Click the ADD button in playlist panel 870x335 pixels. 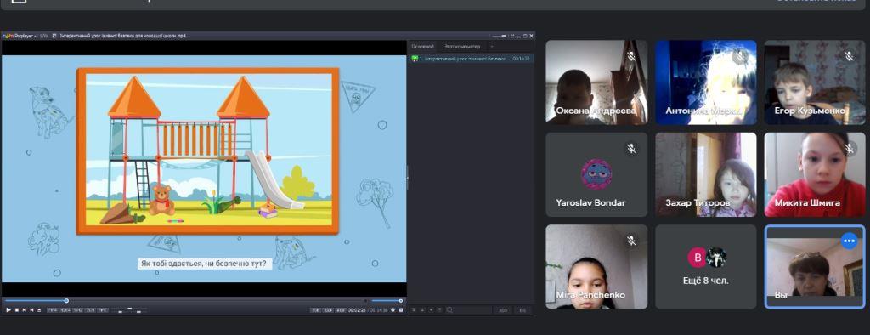pos(503,310)
